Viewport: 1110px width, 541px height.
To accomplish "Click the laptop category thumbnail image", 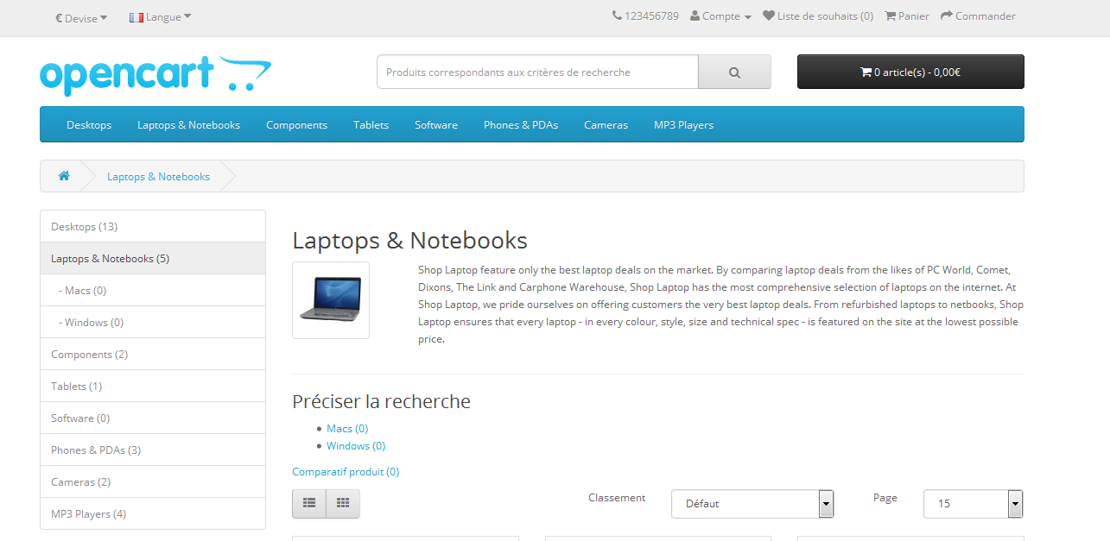I will click(331, 299).
